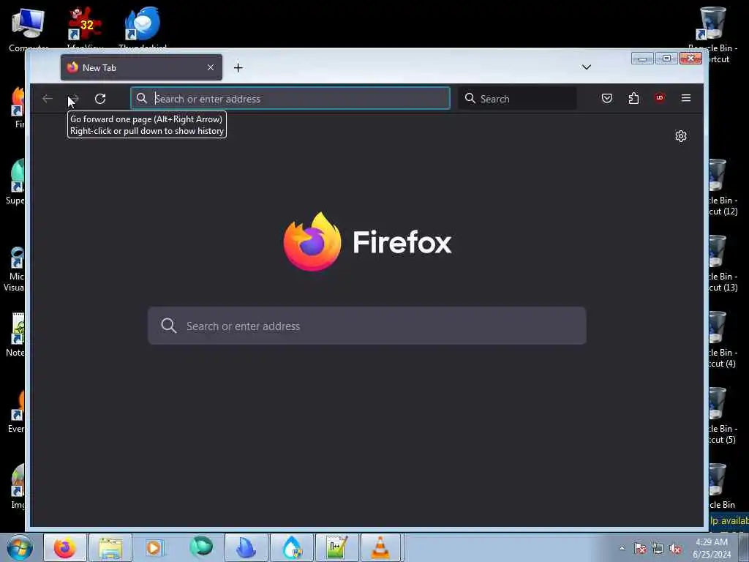Launch VLC media player from taskbar
Viewport: 749px width, 562px height.
382,547
